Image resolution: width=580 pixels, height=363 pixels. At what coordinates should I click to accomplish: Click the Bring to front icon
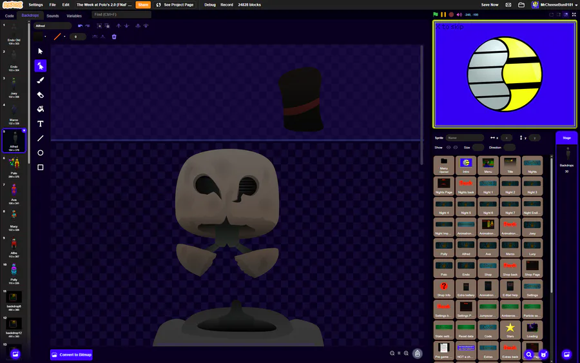click(x=138, y=26)
